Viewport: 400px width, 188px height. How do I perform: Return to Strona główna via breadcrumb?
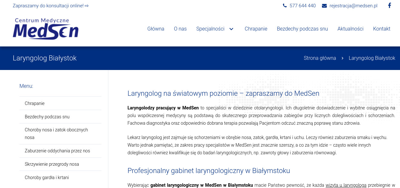tap(320, 58)
